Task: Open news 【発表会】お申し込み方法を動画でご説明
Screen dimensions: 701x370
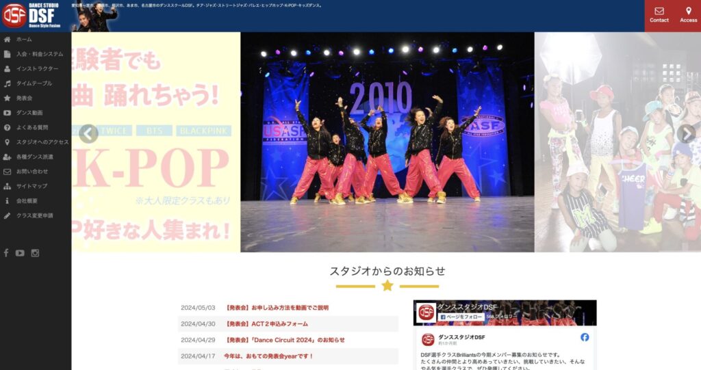Action: click(277, 308)
